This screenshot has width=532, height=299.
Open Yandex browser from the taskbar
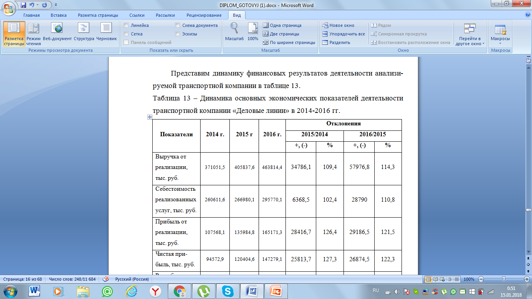point(155,291)
